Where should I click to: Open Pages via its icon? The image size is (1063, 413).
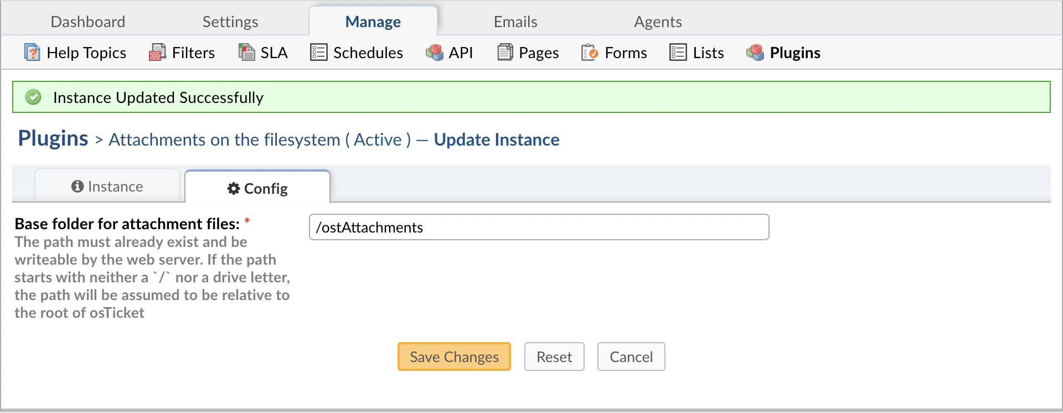click(x=505, y=53)
